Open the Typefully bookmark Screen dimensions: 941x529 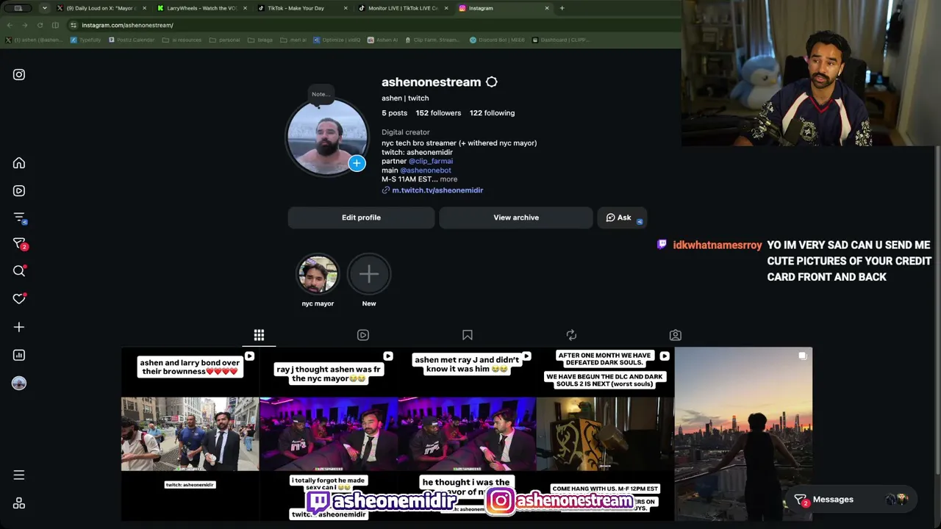point(85,40)
